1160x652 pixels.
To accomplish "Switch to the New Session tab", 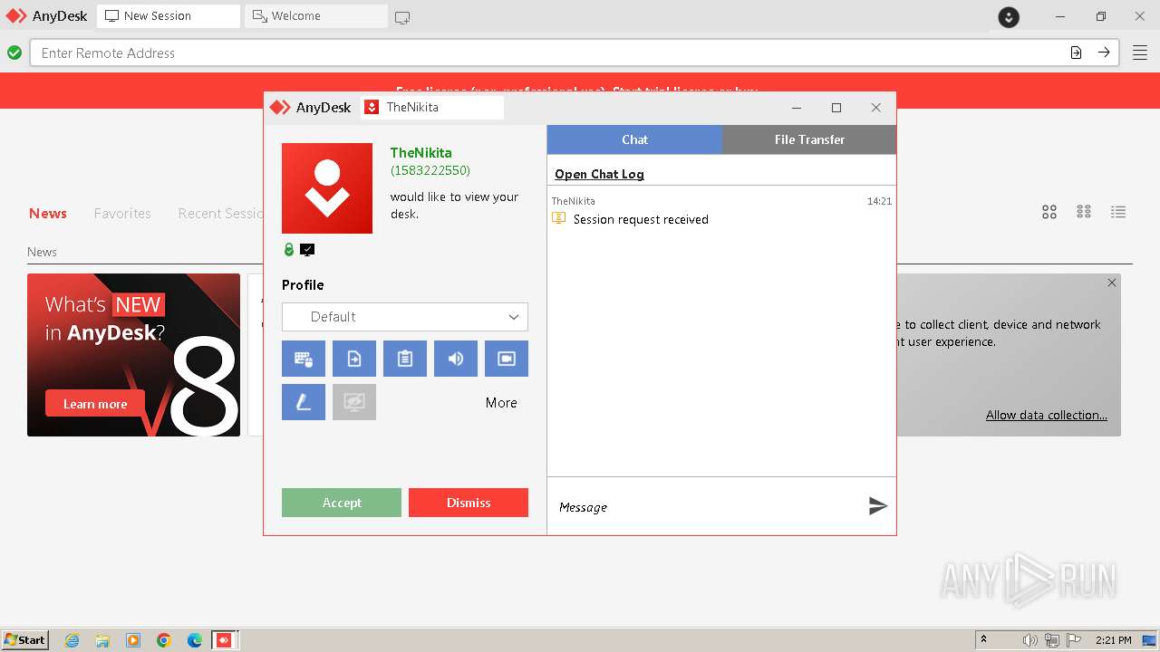I will [169, 16].
